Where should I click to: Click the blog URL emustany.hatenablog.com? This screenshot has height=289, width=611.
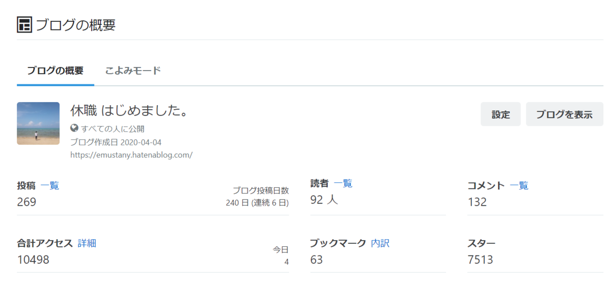pyautogui.click(x=131, y=155)
